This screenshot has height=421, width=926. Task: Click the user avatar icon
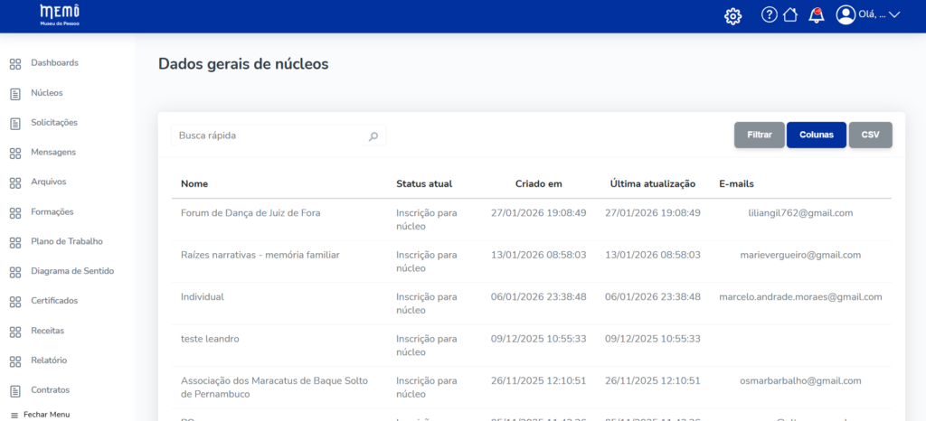[846, 14]
